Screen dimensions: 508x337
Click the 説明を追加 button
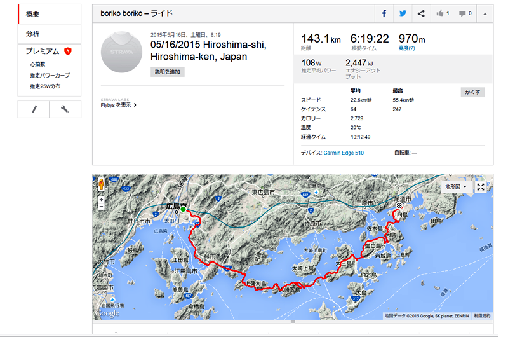click(168, 72)
